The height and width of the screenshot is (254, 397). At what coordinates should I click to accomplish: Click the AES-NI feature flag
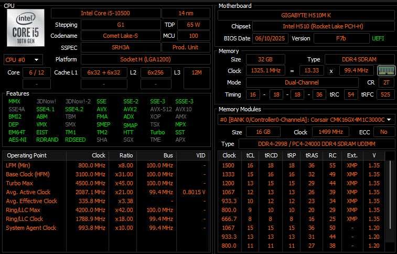point(17,140)
